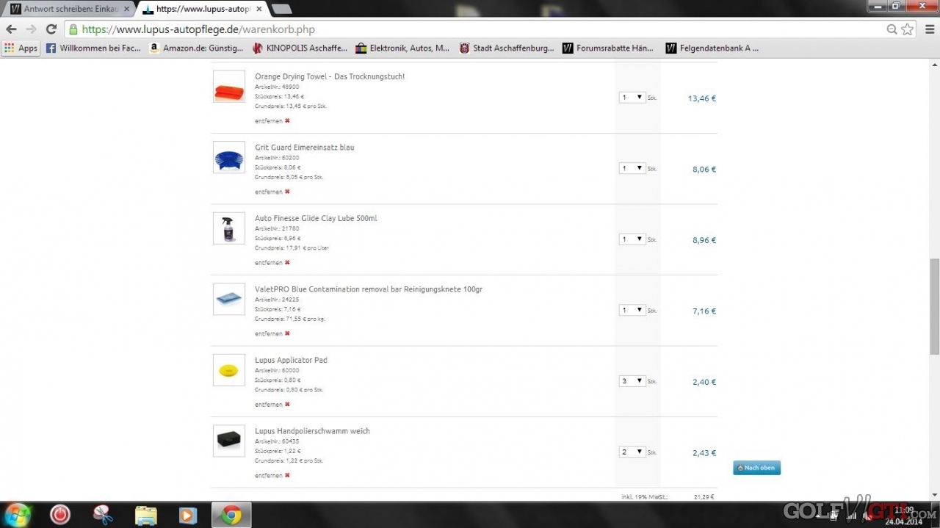
Task: Open quantity dropdown for ValetPRO Reinigungsknete
Action: coord(632,310)
